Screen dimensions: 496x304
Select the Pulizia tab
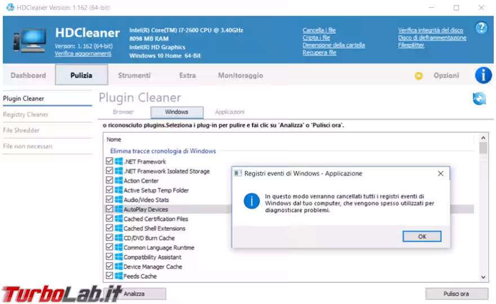click(81, 75)
